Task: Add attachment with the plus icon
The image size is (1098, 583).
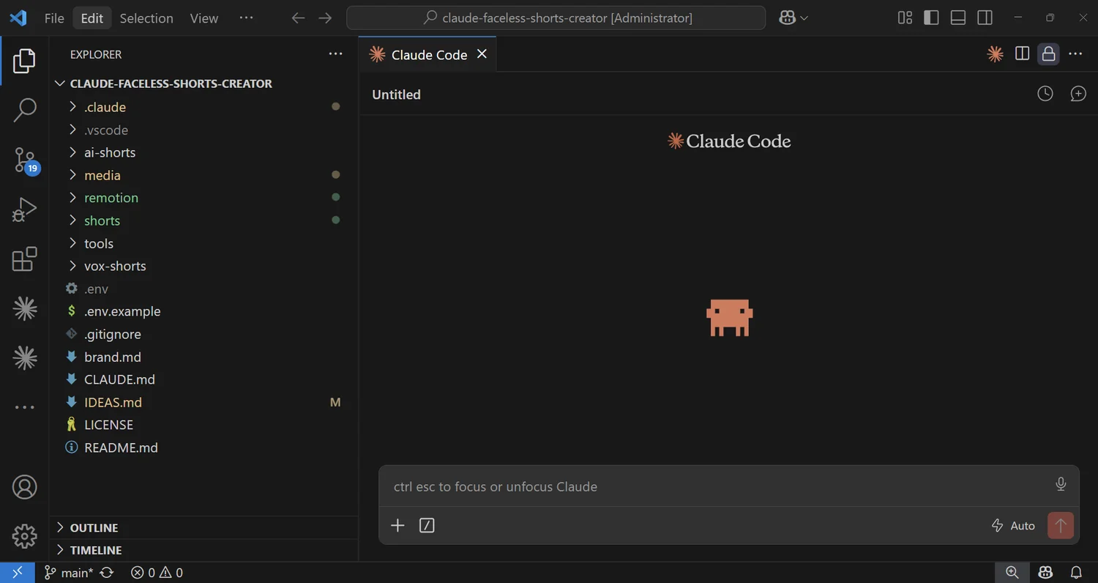Action: [397, 525]
